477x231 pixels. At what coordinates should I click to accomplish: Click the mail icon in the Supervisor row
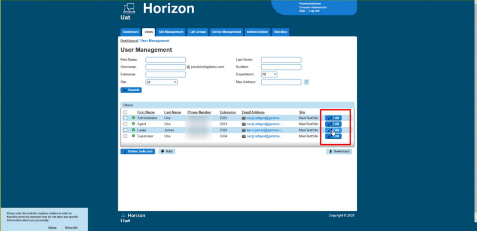click(x=244, y=136)
